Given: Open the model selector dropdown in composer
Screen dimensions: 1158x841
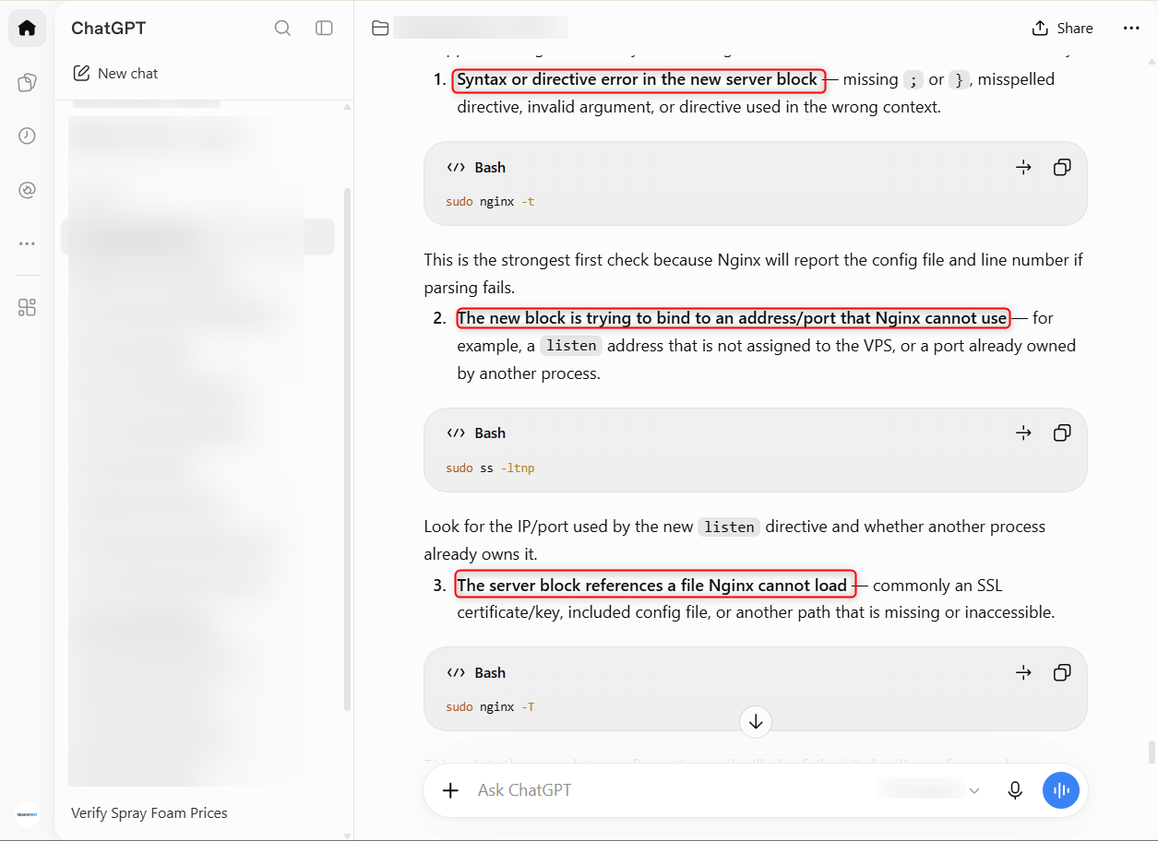Looking at the screenshot, I should click(x=928, y=790).
